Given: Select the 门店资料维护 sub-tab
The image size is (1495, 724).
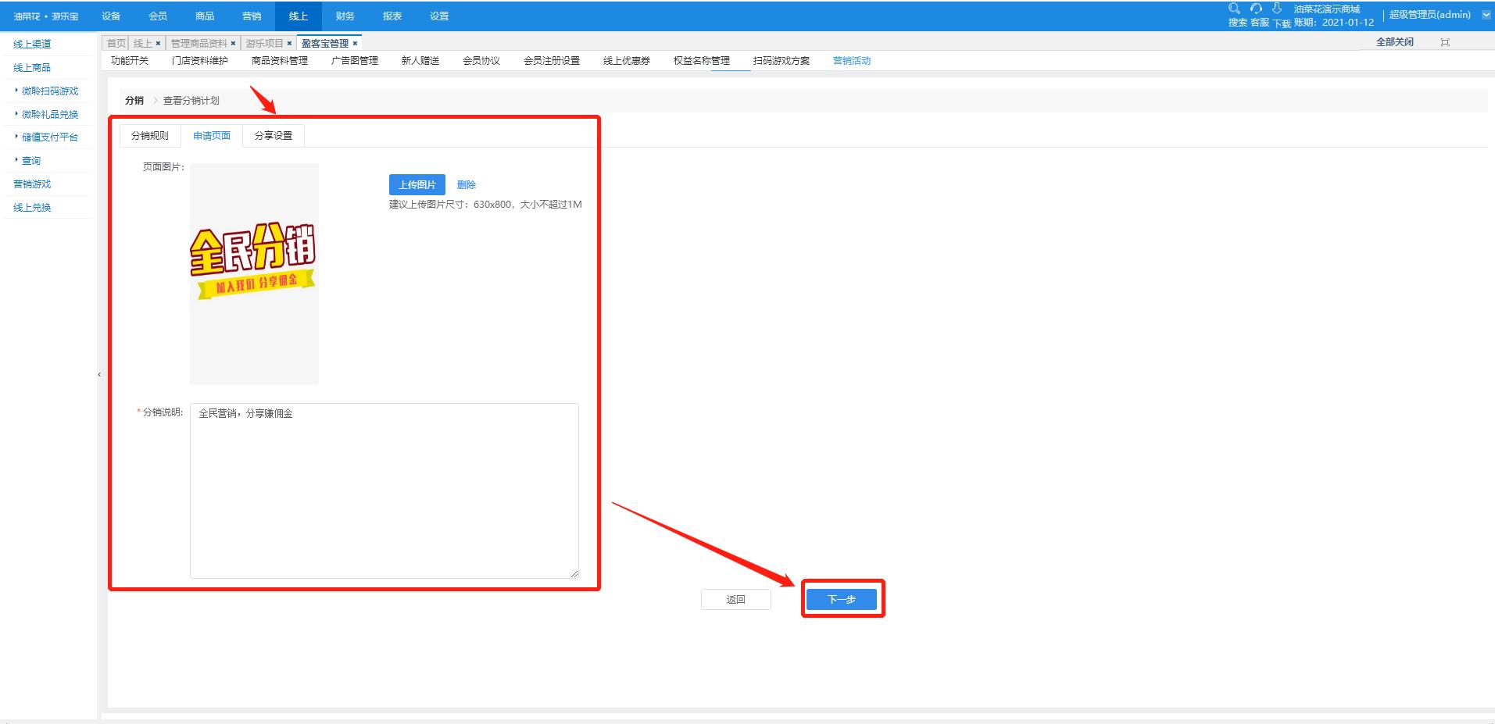Looking at the screenshot, I should 200,61.
